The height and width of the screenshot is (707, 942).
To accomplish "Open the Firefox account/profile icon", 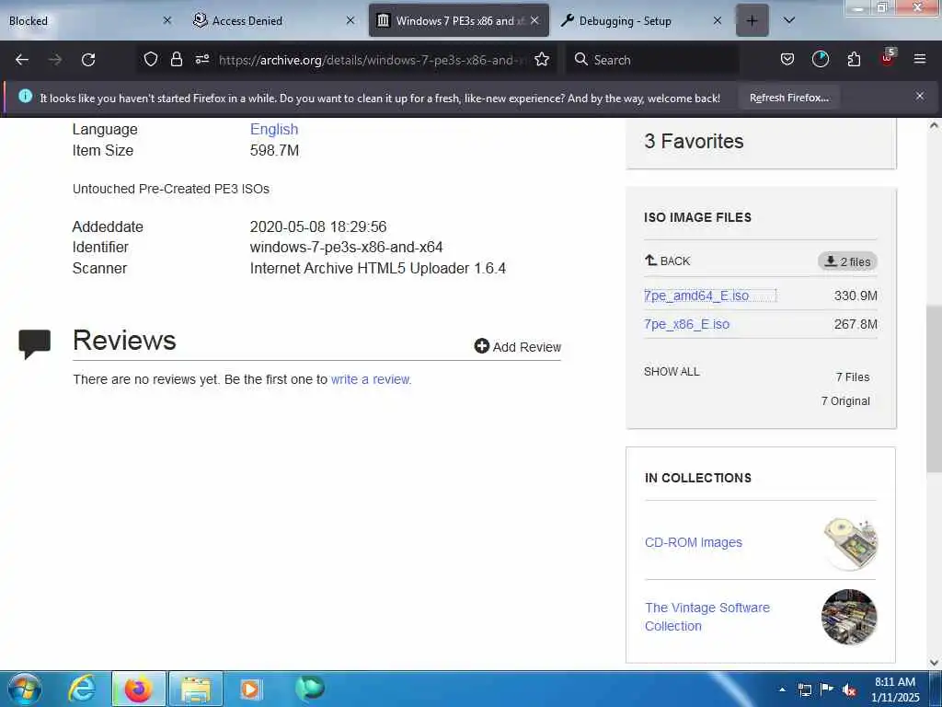I will (820, 60).
